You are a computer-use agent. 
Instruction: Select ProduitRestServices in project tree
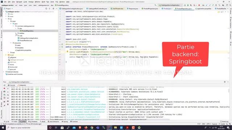point(26,40)
